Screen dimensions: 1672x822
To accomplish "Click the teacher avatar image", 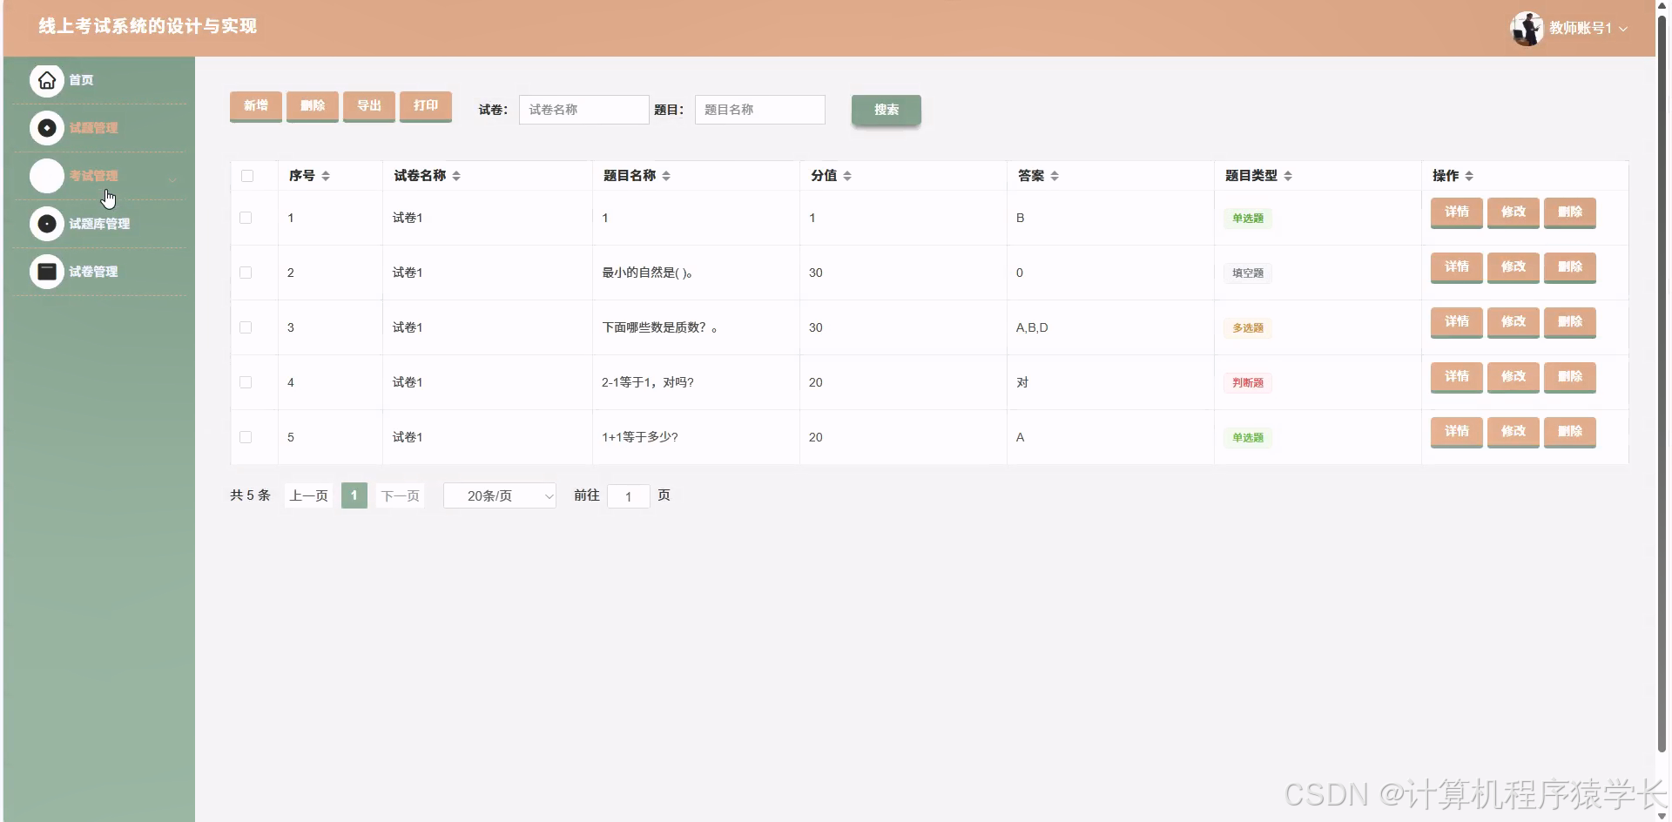I will [1527, 27].
